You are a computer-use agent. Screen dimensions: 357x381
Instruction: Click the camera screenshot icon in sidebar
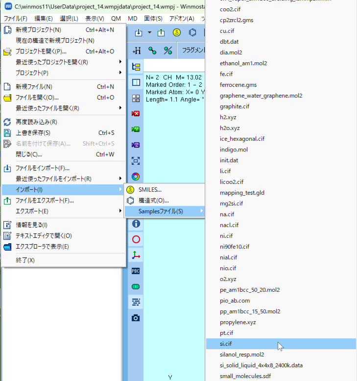tap(136, 318)
